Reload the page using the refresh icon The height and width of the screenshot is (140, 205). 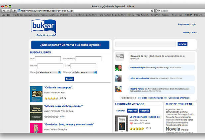coord(152,11)
